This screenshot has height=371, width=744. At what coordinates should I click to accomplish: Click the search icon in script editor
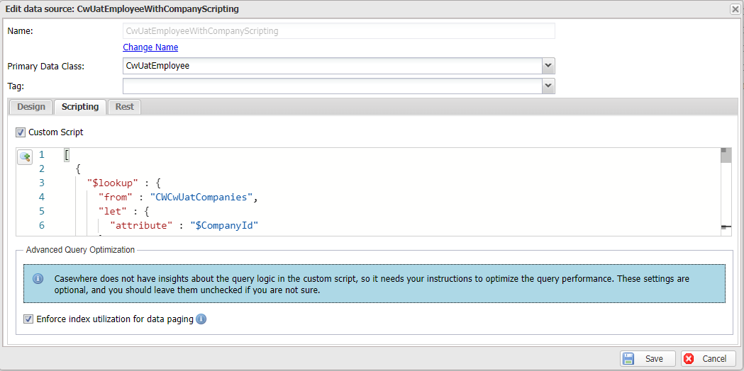tap(25, 157)
